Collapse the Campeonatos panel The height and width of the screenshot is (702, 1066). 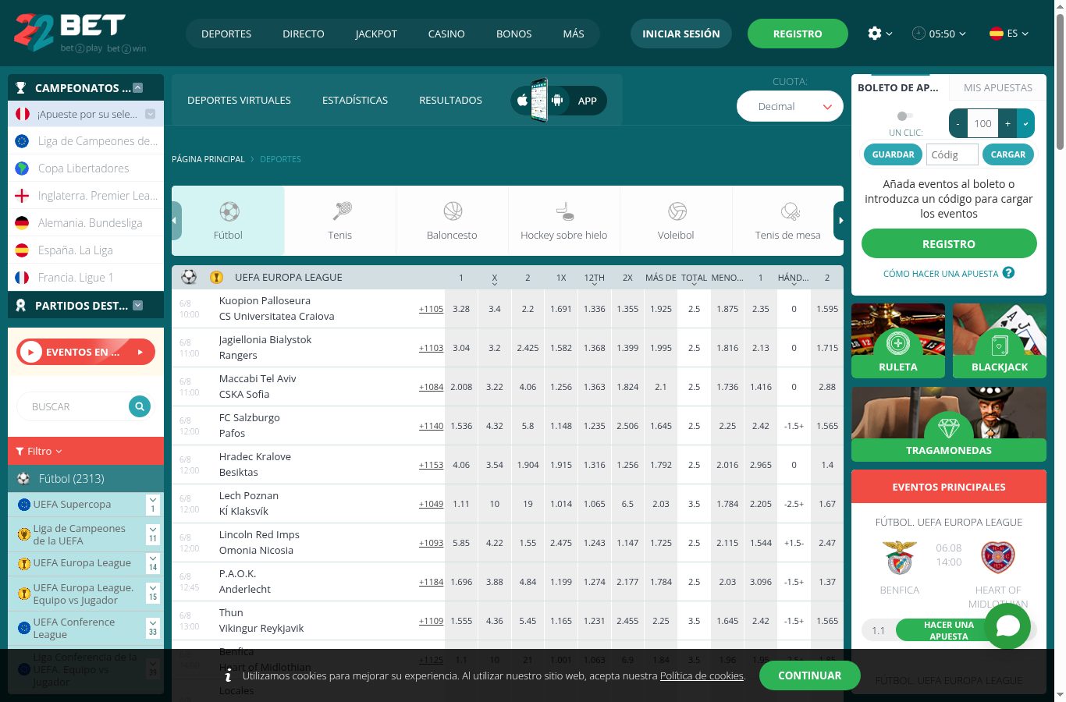pyautogui.click(x=138, y=88)
